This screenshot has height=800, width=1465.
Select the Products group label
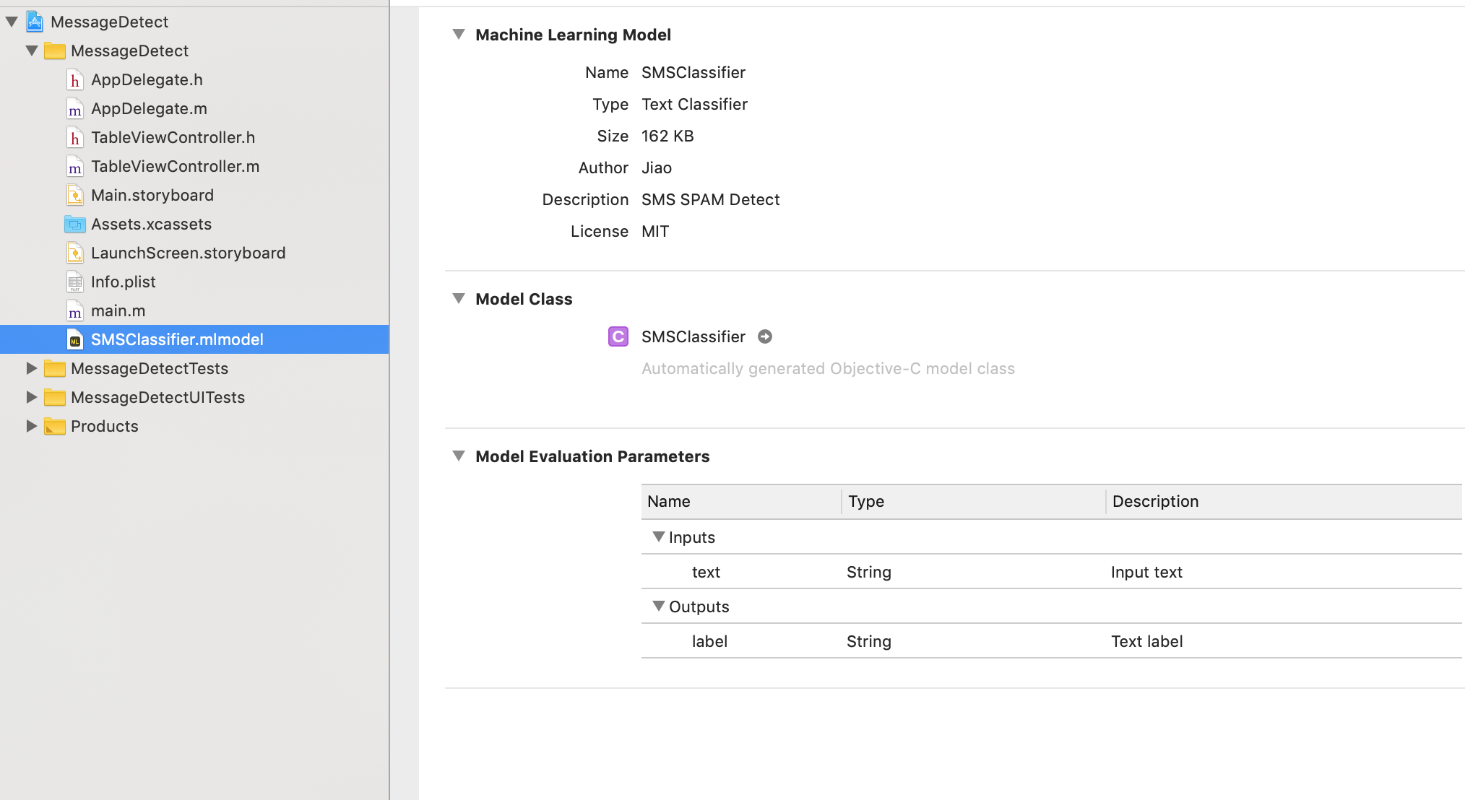point(104,426)
